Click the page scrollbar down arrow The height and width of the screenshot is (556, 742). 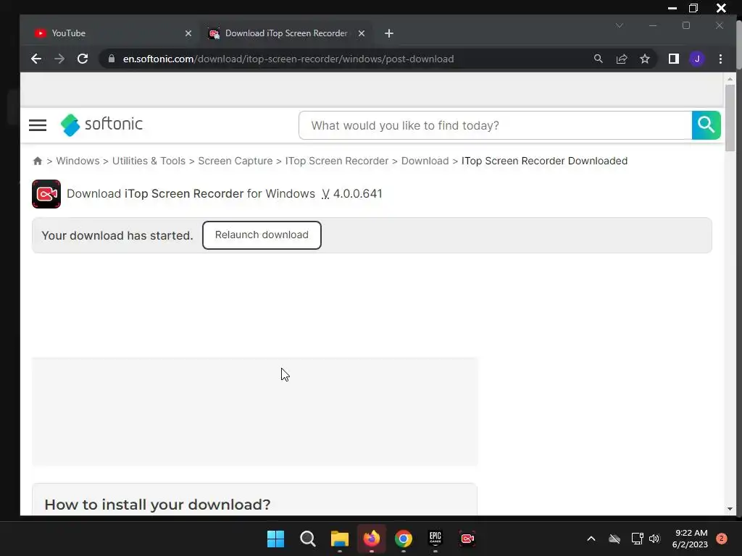730,509
